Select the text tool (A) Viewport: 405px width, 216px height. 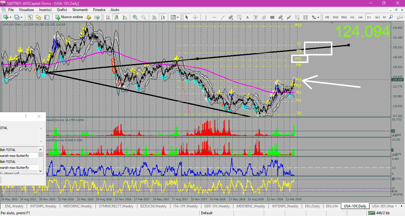point(247,17)
